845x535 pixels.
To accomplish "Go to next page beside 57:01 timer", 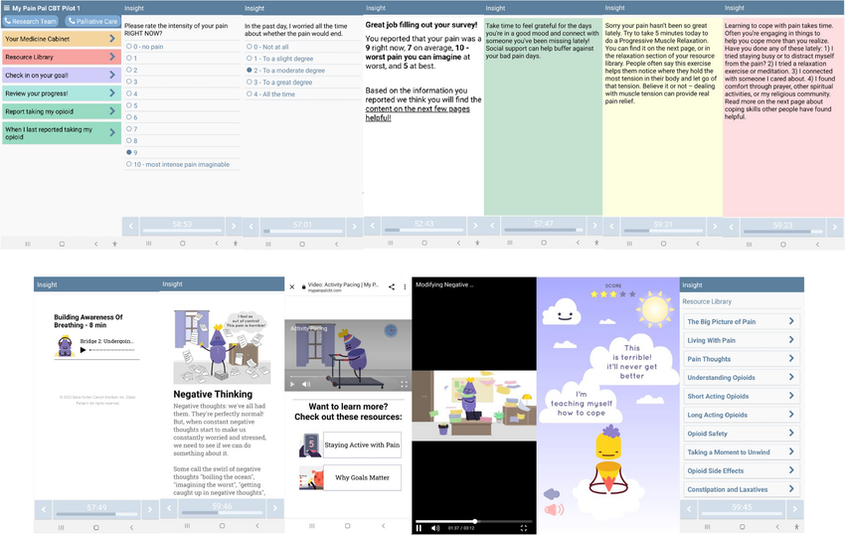I will tap(354, 227).
